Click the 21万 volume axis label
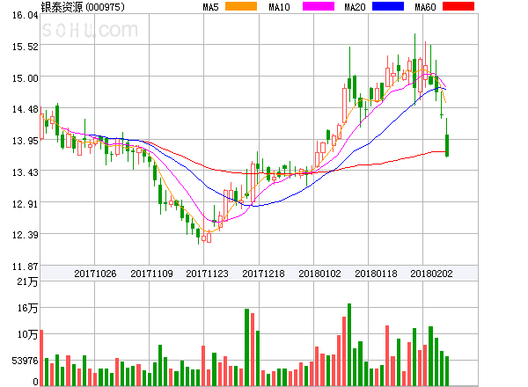The height and width of the screenshot is (387, 528). 27,281
